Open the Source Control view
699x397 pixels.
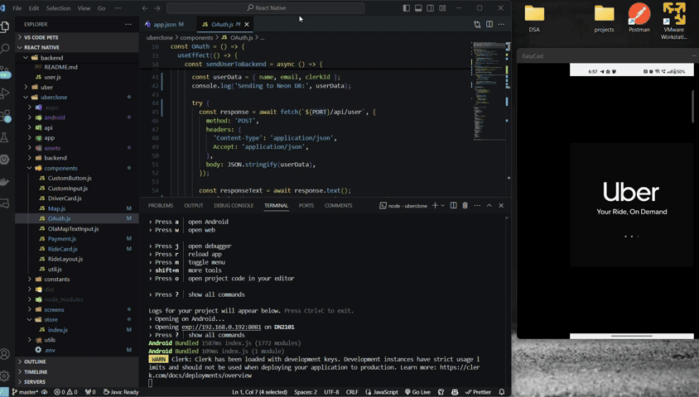tap(6, 71)
